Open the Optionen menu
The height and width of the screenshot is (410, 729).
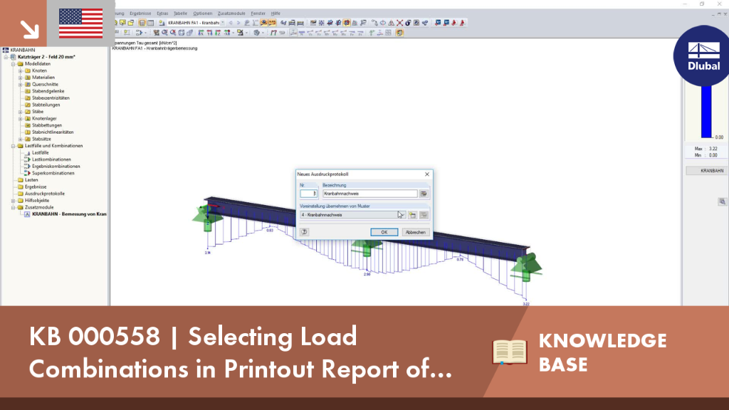tap(203, 14)
